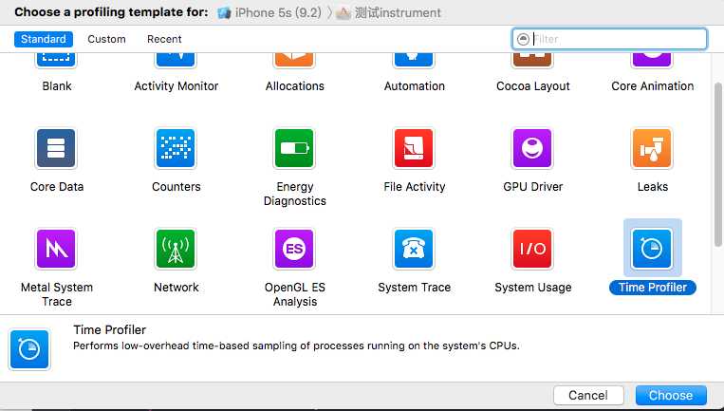Click the Time Profiler heading in description pane

pos(109,329)
